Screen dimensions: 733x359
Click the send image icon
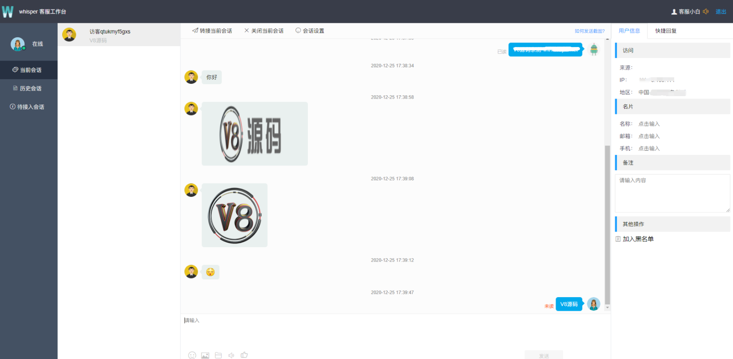pos(205,355)
